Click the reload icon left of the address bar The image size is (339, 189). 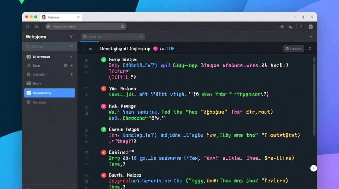(x=28, y=26)
